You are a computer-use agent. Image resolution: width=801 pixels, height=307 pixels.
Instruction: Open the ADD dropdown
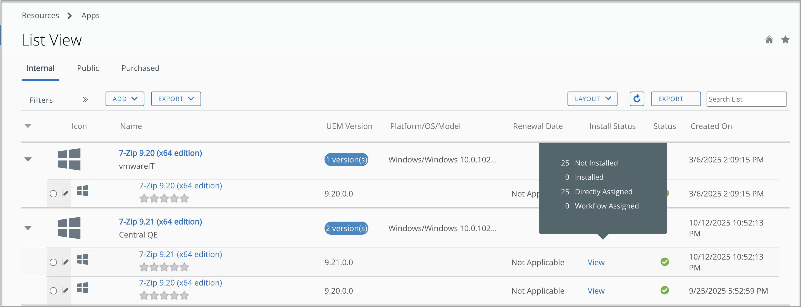click(x=125, y=99)
